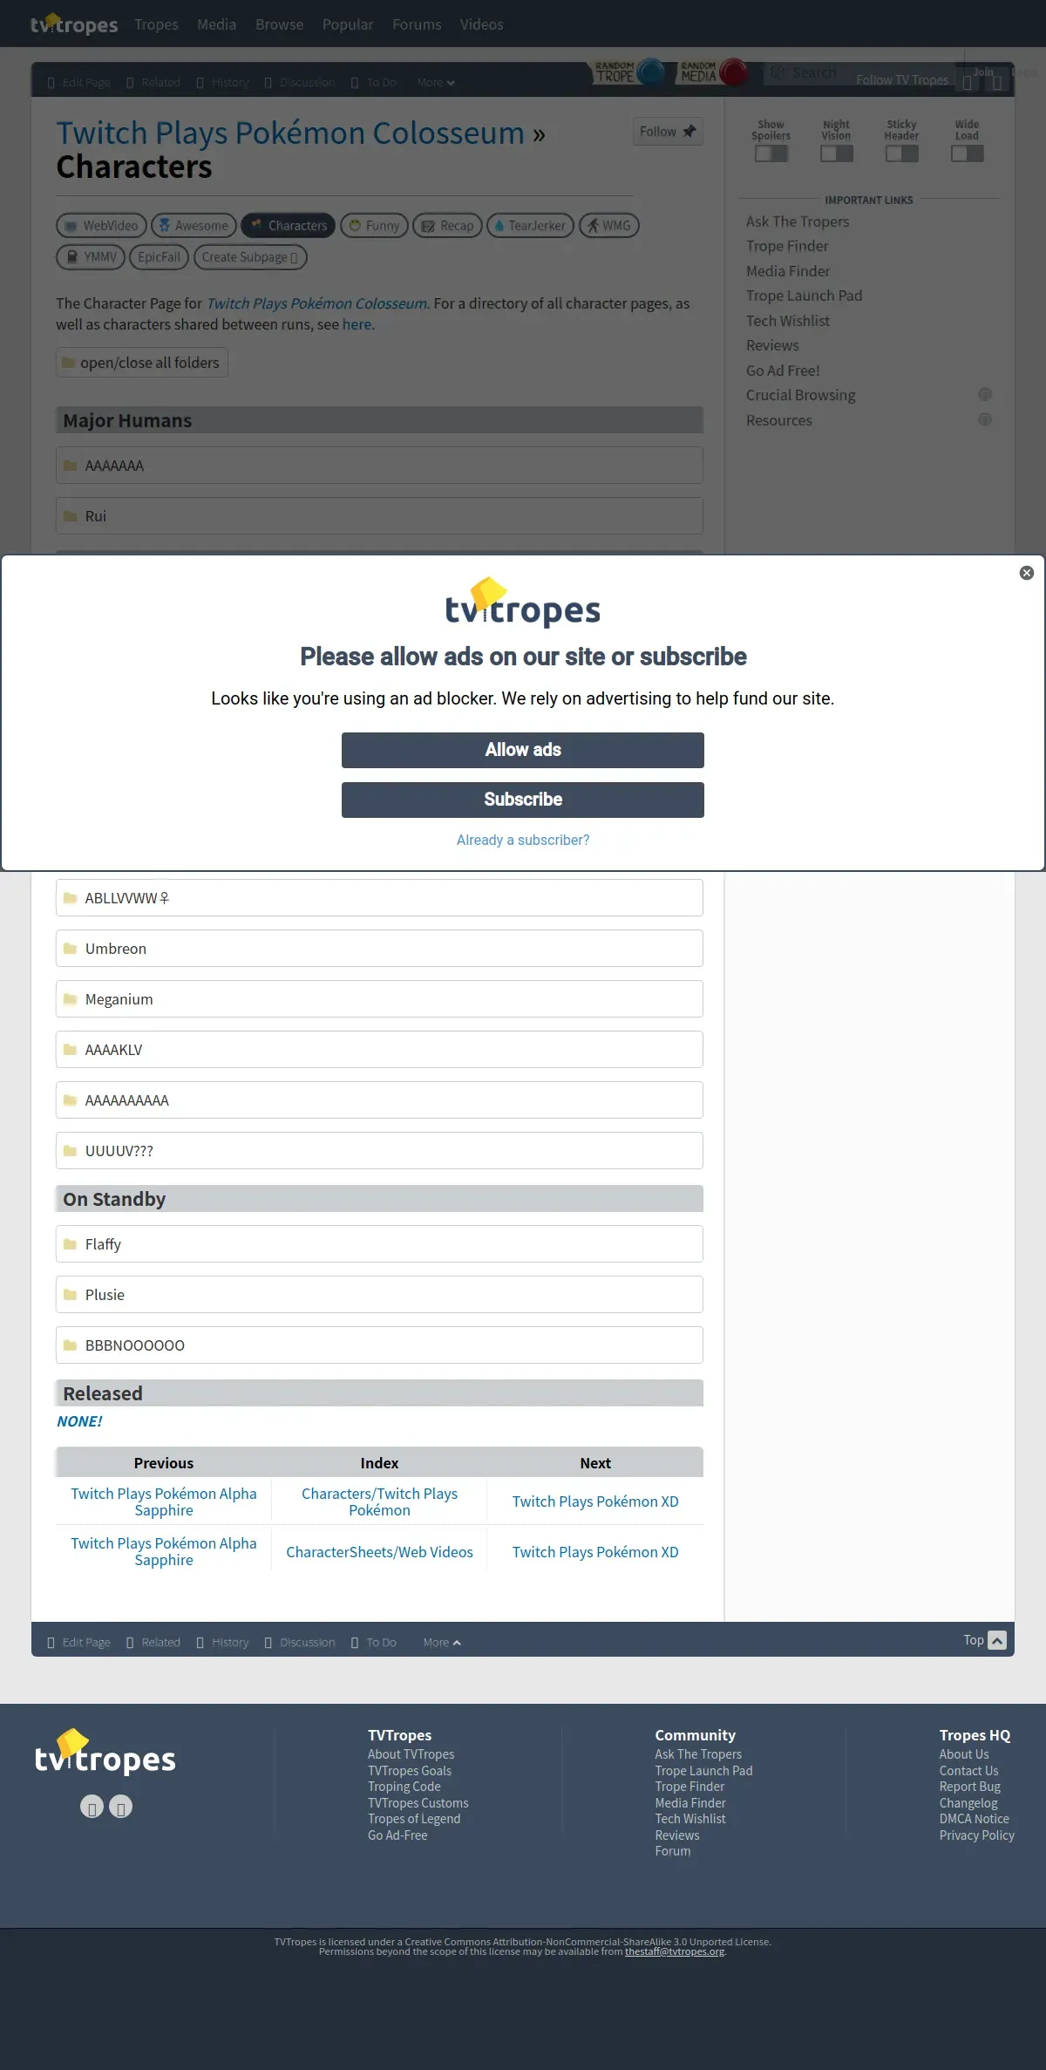This screenshot has width=1046, height=2070.
Task: Expand the BBBNOOOOOO folder
Action: (x=379, y=1345)
